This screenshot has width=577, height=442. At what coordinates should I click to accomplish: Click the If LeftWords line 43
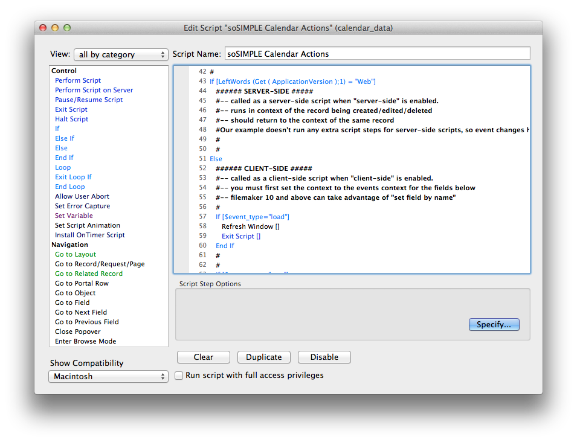[293, 82]
